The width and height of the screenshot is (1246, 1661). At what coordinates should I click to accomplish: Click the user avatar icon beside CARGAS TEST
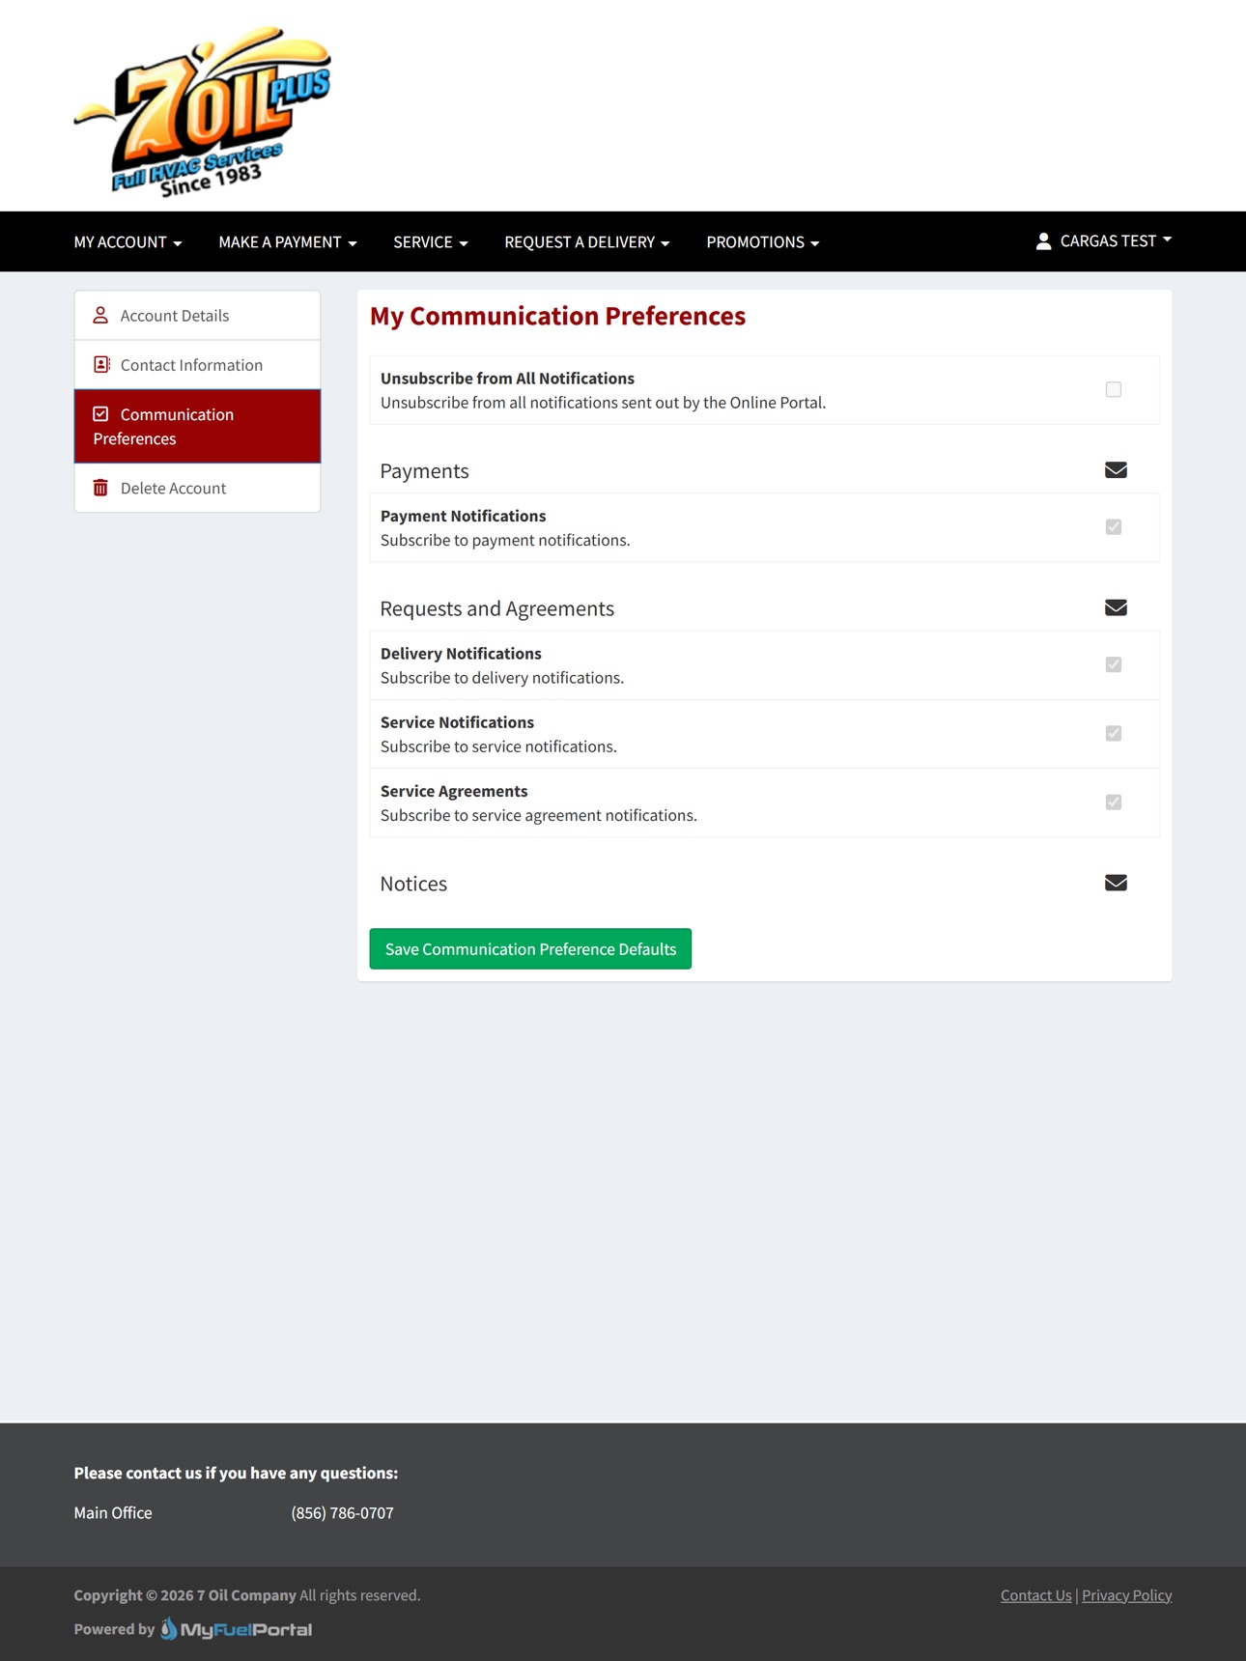pyautogui.click(x=1043, y=241)
